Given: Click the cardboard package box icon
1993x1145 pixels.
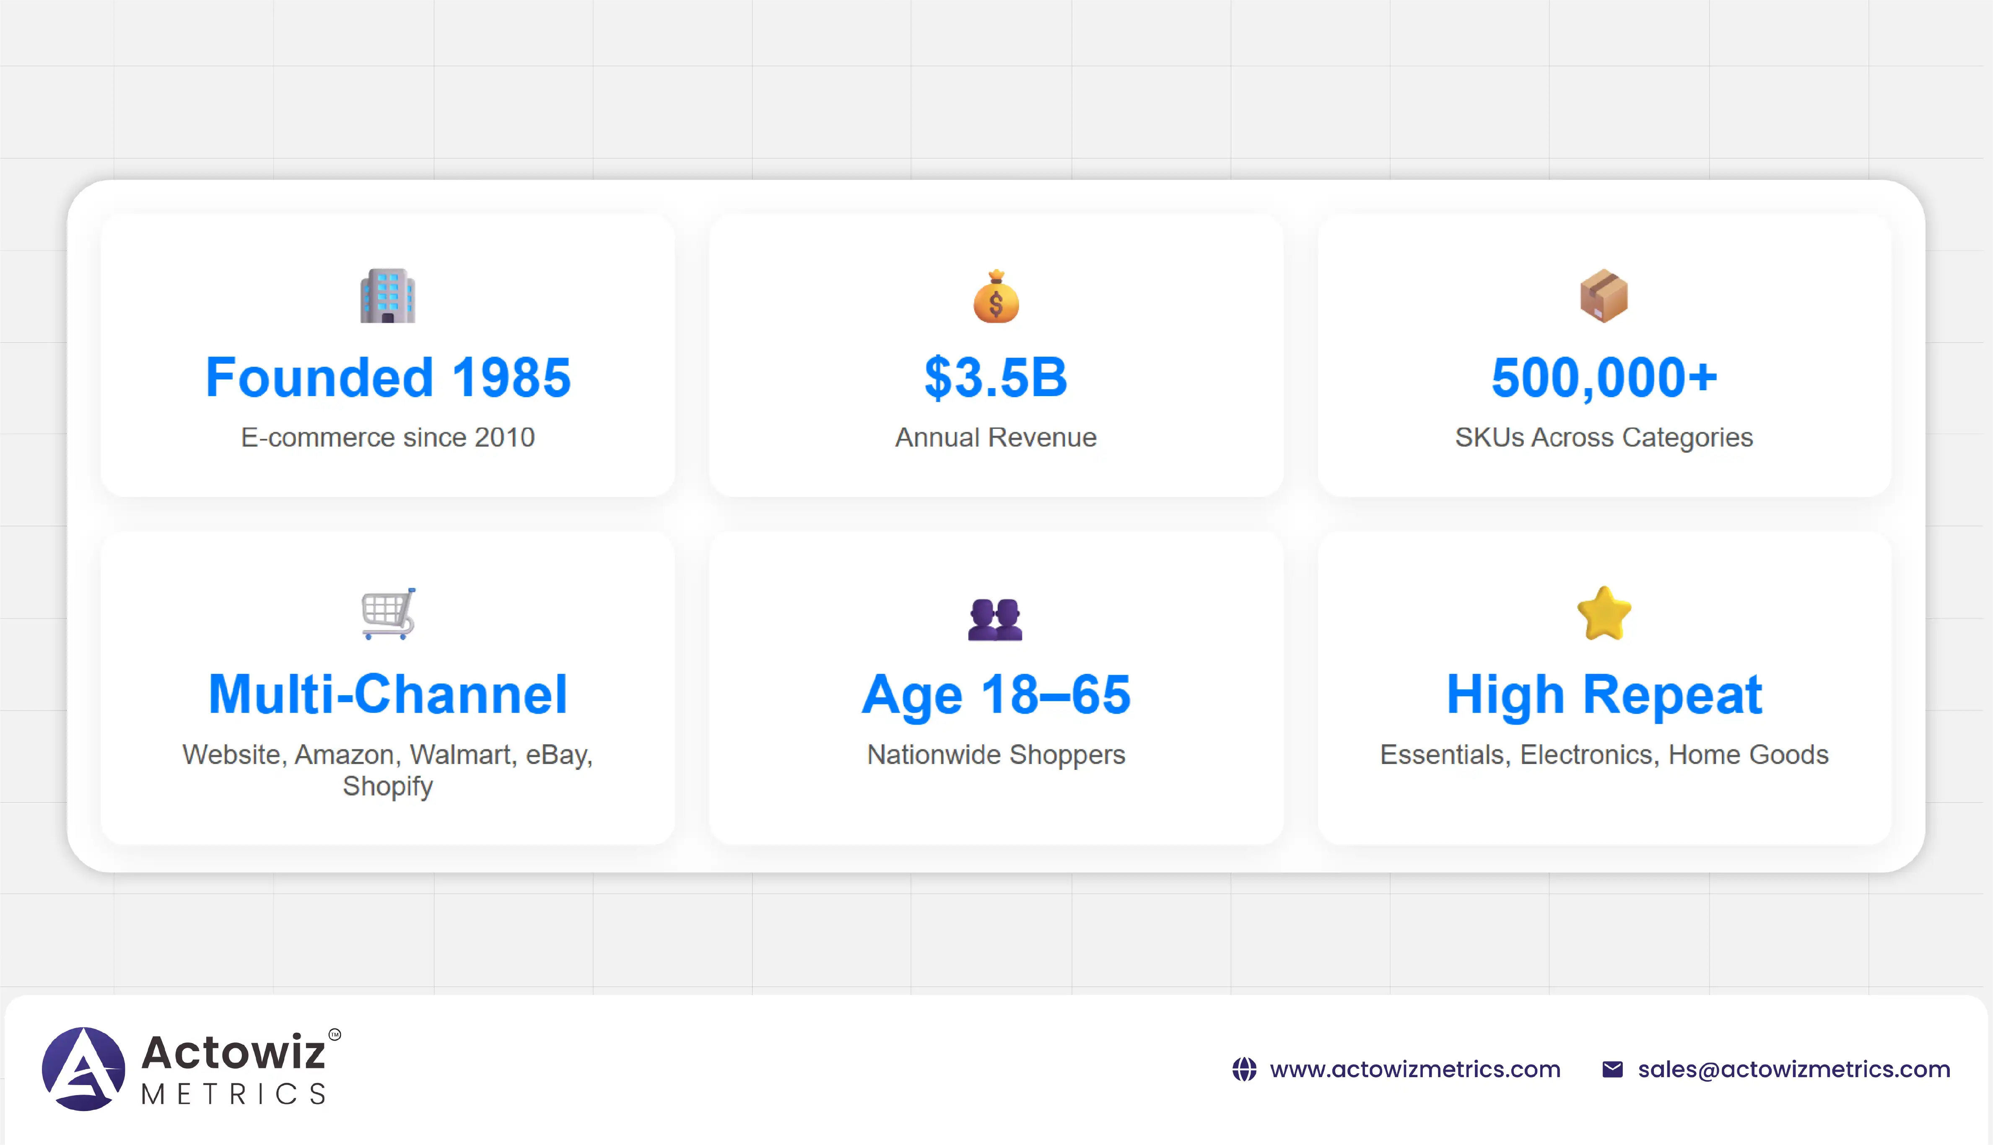Looking at the screenshot, I should coord(1604,296).
